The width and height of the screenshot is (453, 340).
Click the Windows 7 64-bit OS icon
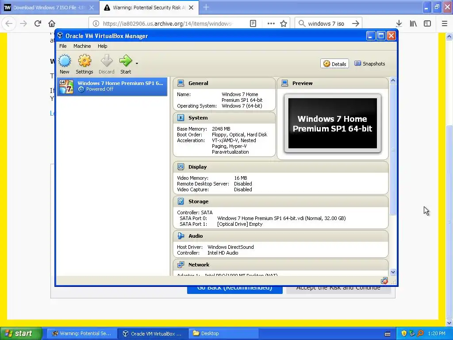66,86
